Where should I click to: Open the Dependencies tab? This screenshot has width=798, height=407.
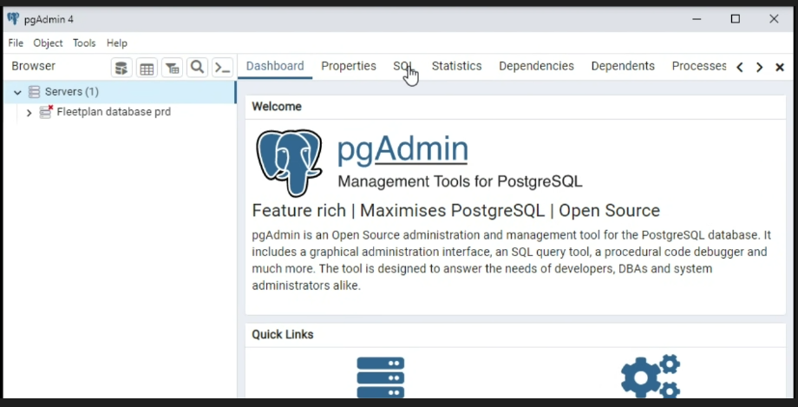click(x=536, y=66)
